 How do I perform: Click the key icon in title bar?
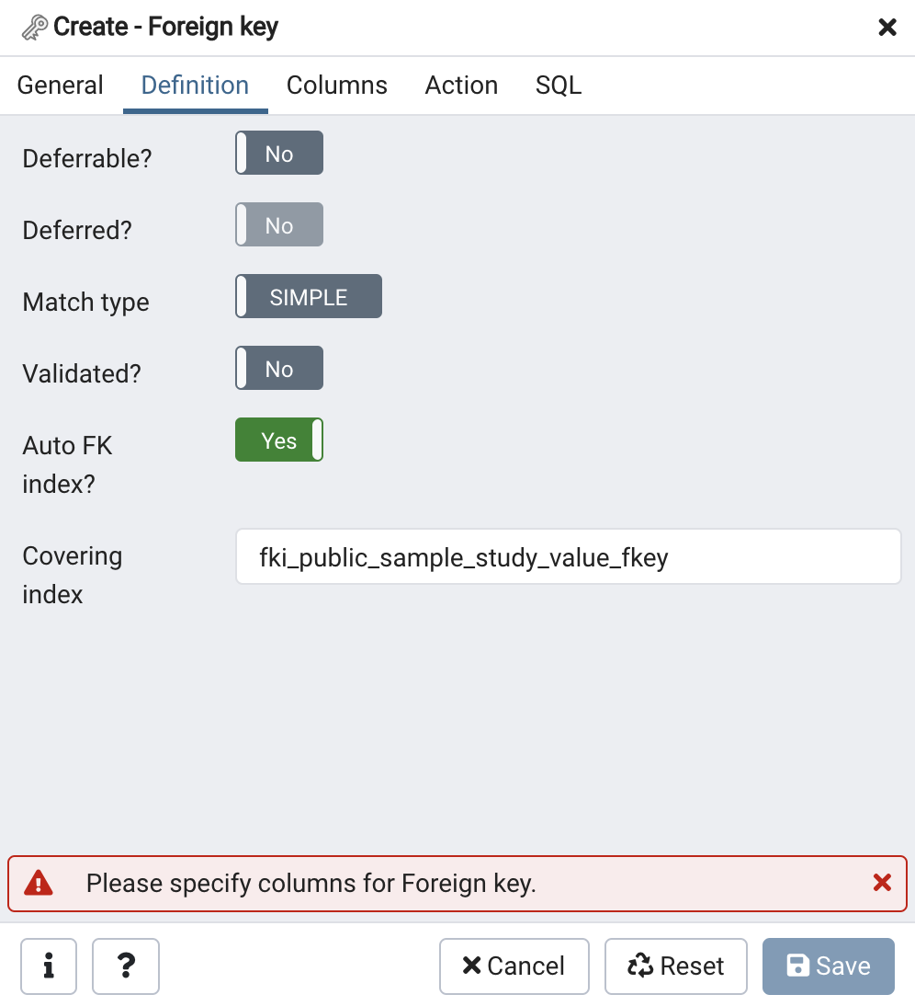[x=35, y=28]
